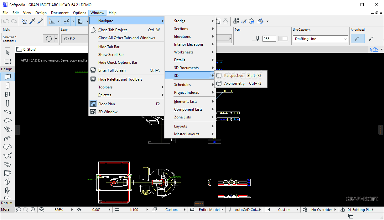Select Close Tab Project menu entry
The image size is (384, 220).
coord(127,30)
